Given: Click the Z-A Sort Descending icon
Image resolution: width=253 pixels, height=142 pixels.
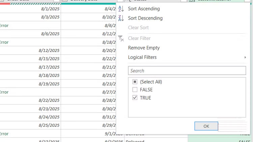Looking at the screenshot, I should point(121,18).
